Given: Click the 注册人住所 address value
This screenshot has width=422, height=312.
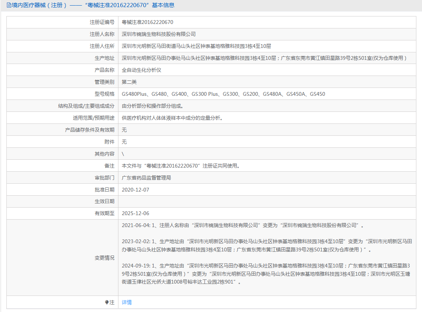Looking at the screenshot, I should click(196, 46).
